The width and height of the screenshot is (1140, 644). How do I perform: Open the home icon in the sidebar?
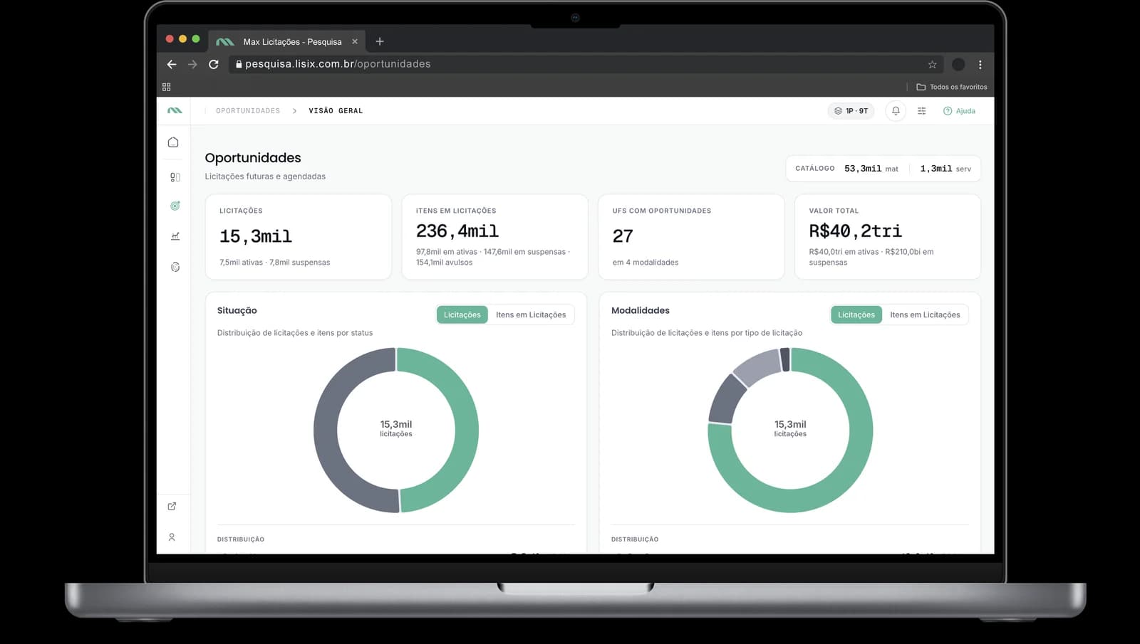click(x=173, y=142)
